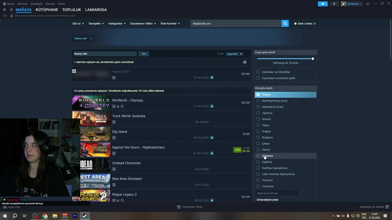Enable Oynaması ücretsizleri gizle checkbox
The height and width of the screenshot is (220, 392).
point(258,78)
